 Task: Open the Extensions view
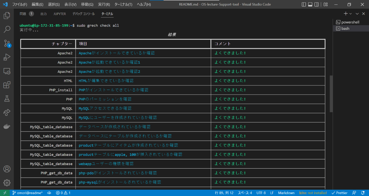pyautogui.click(x=7, y=85)
